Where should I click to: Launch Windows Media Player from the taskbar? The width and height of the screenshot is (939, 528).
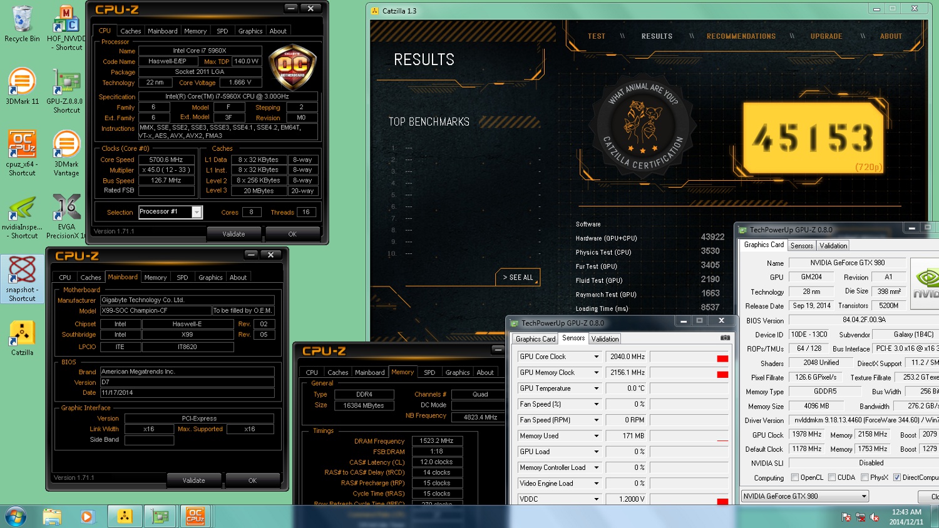pos(87,517)
